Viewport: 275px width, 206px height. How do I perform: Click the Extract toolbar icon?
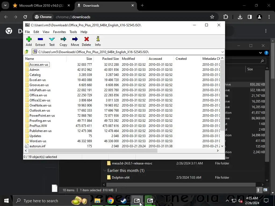click(40, 41)
